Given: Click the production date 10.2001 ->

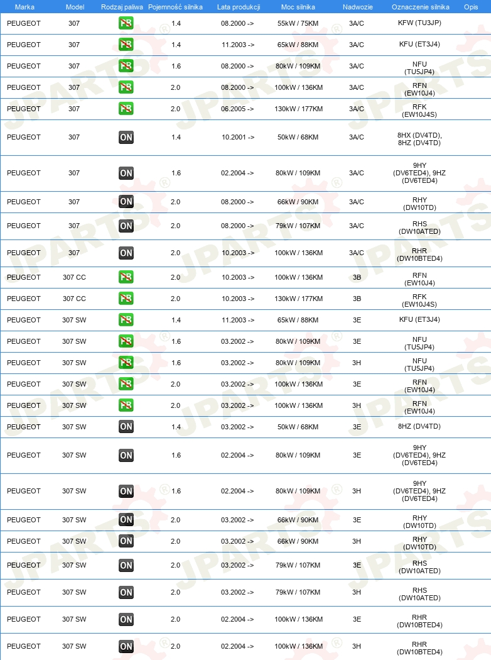Looking at the screenshot, I should (237, 137).
